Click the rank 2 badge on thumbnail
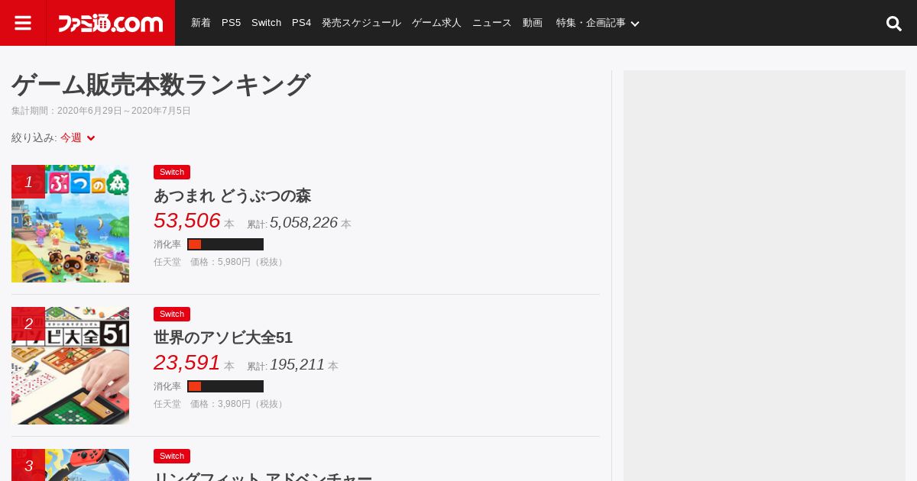Viewport: 917px width, 481px height. (x=28, y=324)
